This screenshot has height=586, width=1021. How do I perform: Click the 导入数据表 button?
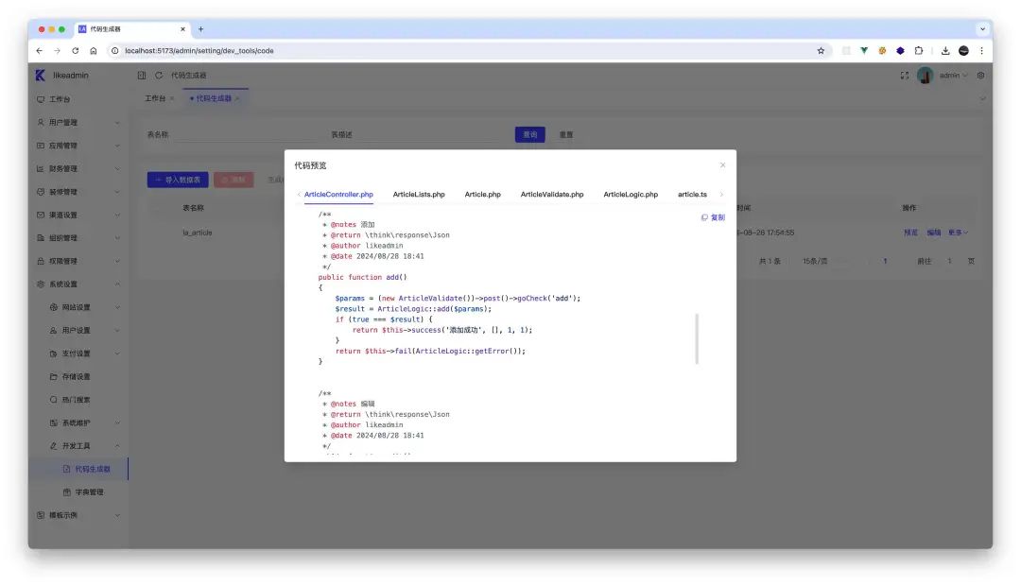(178, 180)
